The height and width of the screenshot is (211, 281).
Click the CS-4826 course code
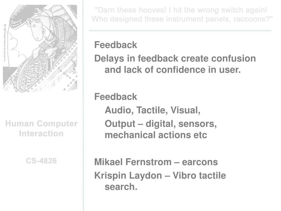(41, 161)
